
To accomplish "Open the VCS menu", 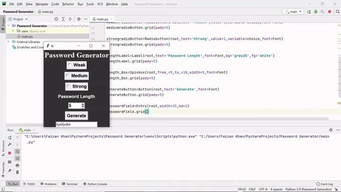I will pyautogui.click(x=100, y=4).
